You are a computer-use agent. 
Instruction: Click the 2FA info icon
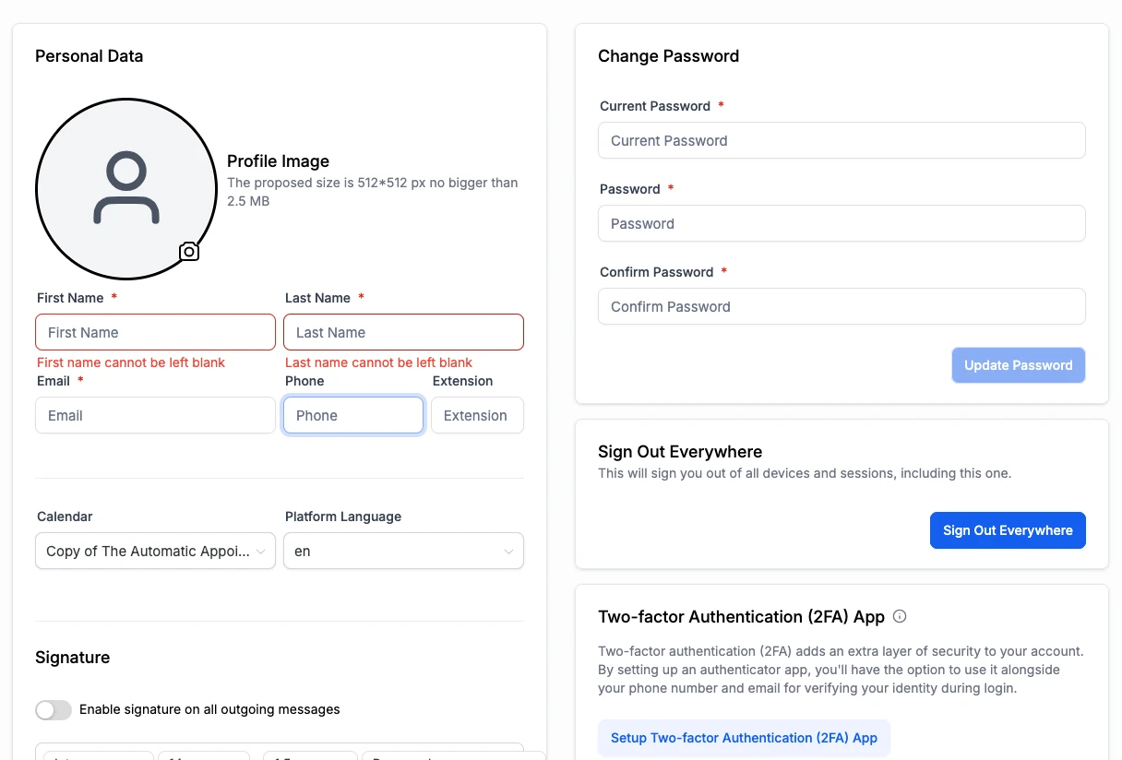(901, 616)
